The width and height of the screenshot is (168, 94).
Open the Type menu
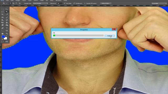(x=30, y=1)
